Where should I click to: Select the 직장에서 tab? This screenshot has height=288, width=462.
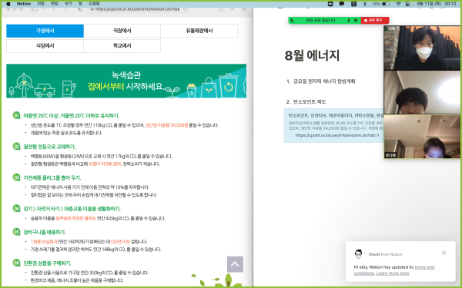122,31
